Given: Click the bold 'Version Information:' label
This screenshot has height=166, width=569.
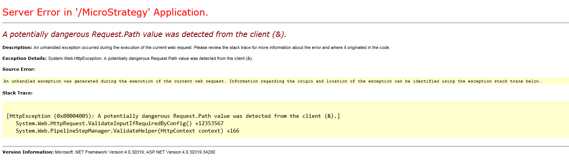Looking at the screenshot, I should [28, 152].
